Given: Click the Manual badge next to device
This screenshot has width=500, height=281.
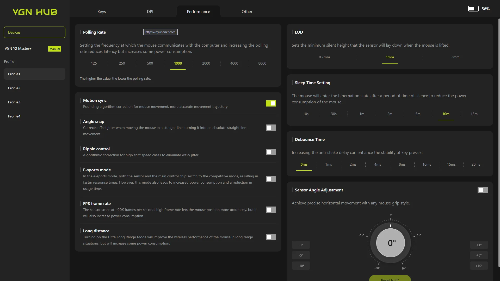Looking at the screenshot, I should point(55,49).
